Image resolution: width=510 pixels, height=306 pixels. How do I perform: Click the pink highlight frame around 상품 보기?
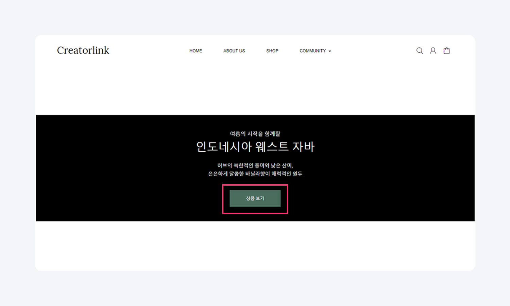pos(255,185)
